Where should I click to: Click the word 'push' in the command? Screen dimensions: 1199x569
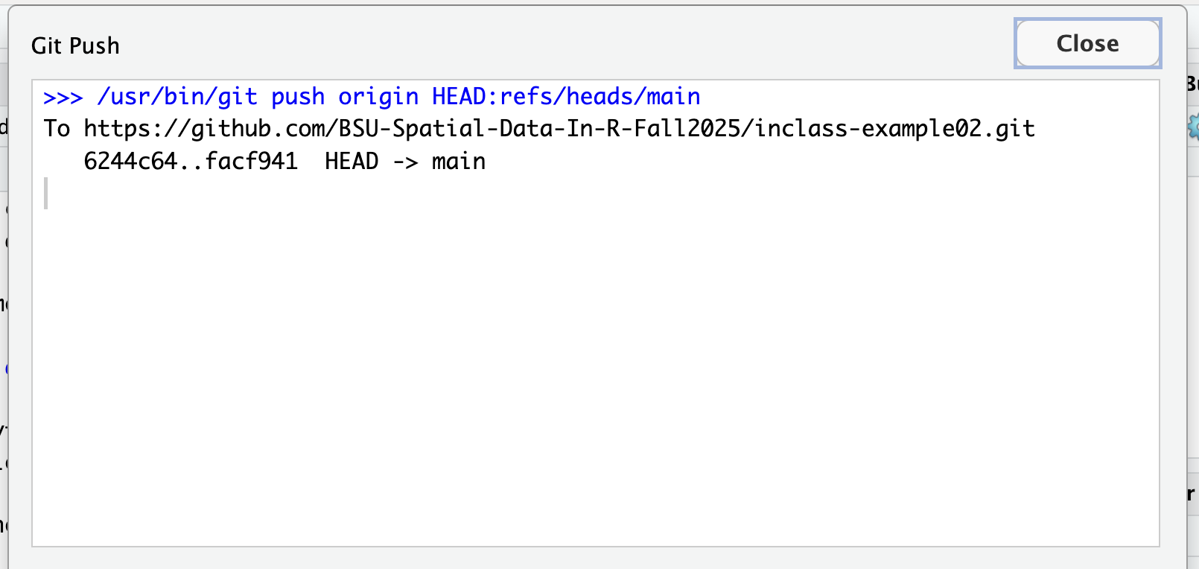[298, 98]
